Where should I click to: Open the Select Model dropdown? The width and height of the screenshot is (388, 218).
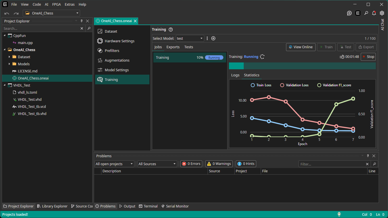190,38
